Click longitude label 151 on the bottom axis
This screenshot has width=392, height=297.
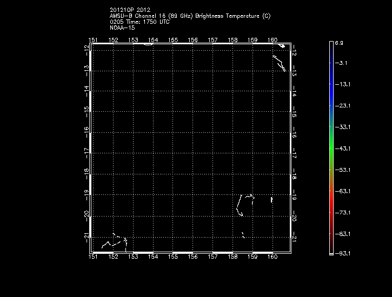point(94,257)
